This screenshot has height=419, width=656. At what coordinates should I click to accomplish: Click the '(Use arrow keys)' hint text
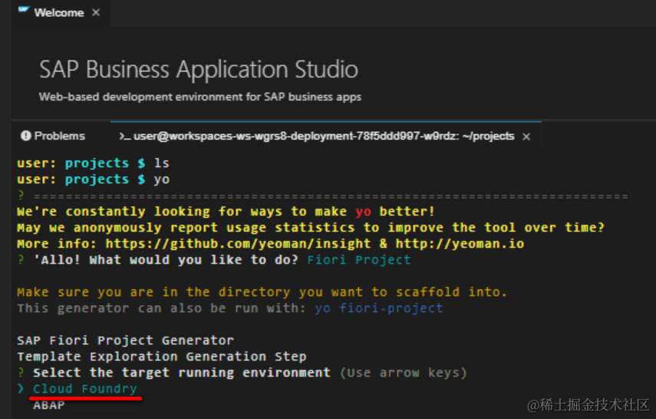pyautogui.click(x=404, y=372)
